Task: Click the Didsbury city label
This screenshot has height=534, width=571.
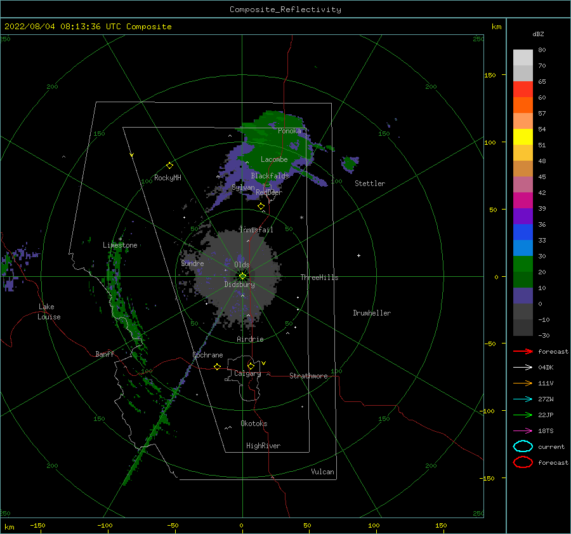Action: tap(239, 284)
